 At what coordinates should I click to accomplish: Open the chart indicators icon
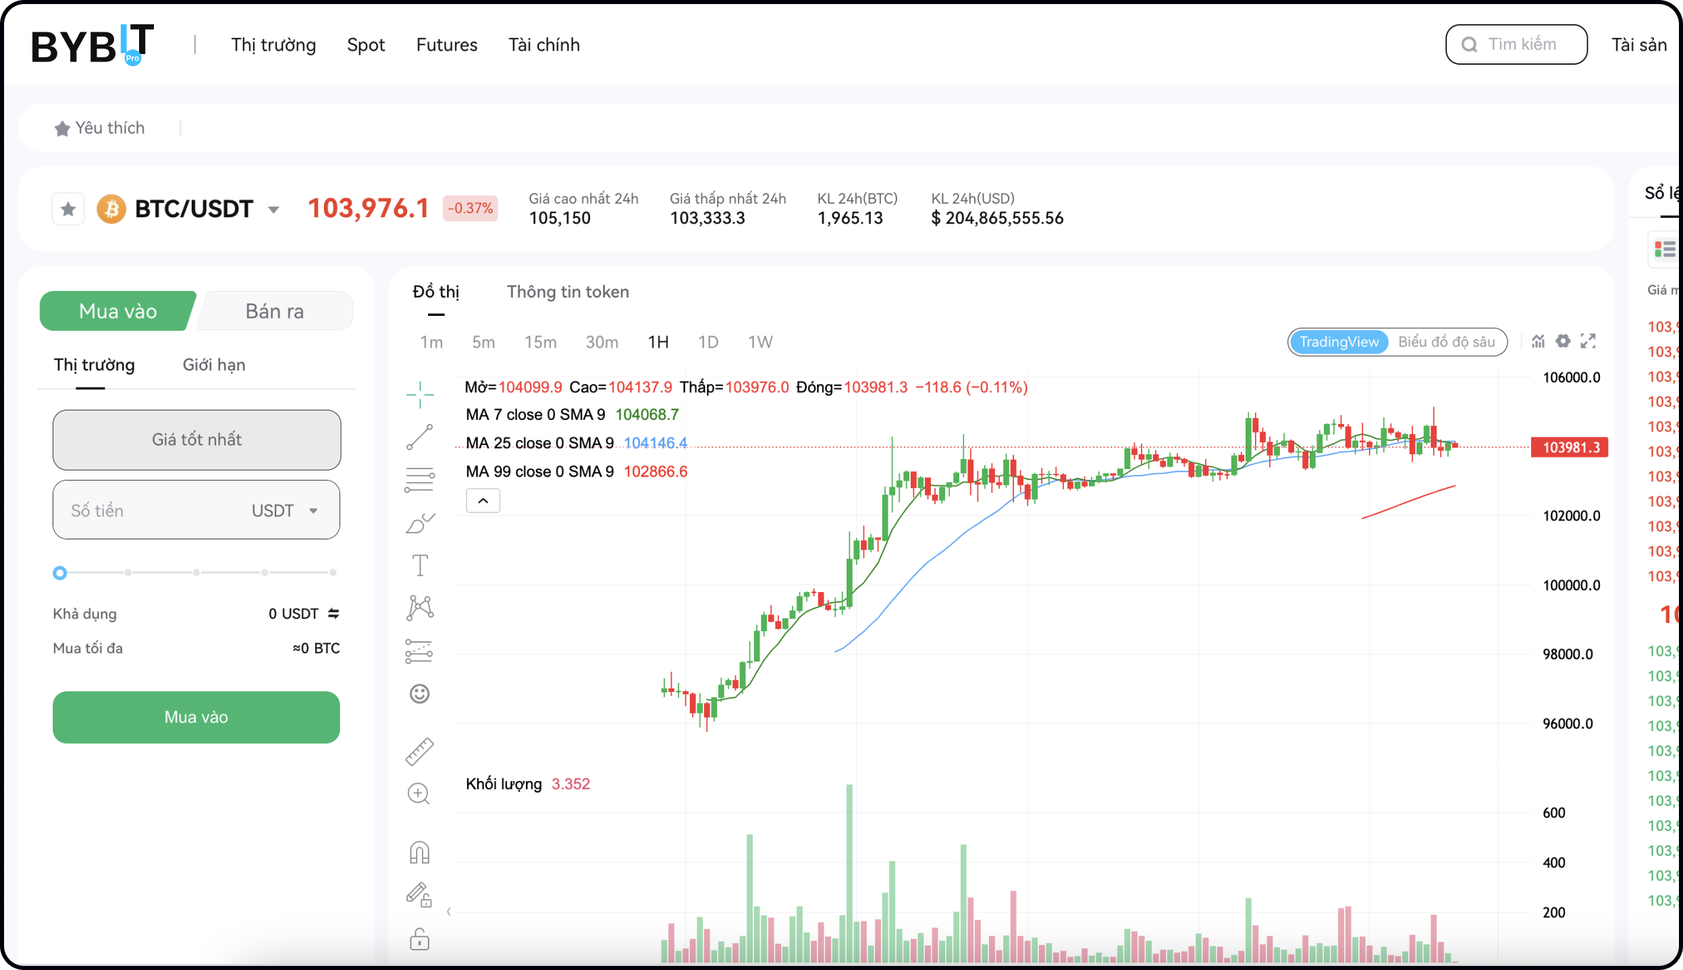pyautogui.click(x=1538, y=342)
